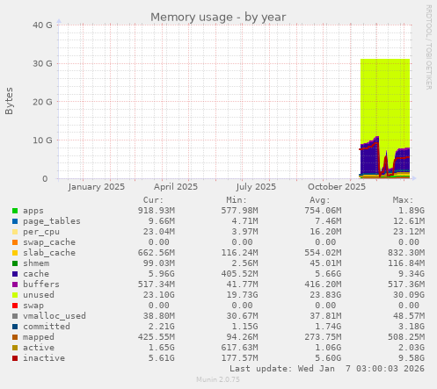Click the '40 G' y-axis label
437x389 pixels.
coord(42,25)
